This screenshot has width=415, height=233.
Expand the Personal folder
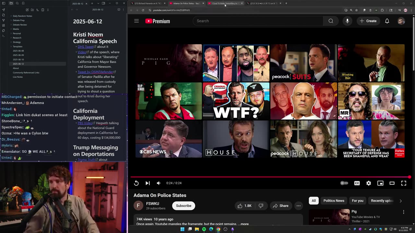click(17, 33)
